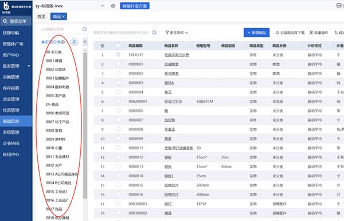Switch to the 首页 tab
344x221 pixels.
pos(41,17)
